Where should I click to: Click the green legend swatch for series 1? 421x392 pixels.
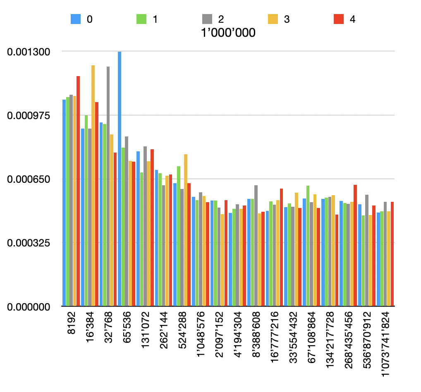point(141,19)
